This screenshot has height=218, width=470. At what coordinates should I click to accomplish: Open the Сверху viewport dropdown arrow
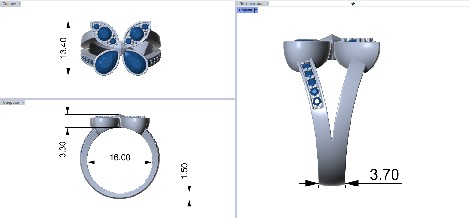click(20, 4)
